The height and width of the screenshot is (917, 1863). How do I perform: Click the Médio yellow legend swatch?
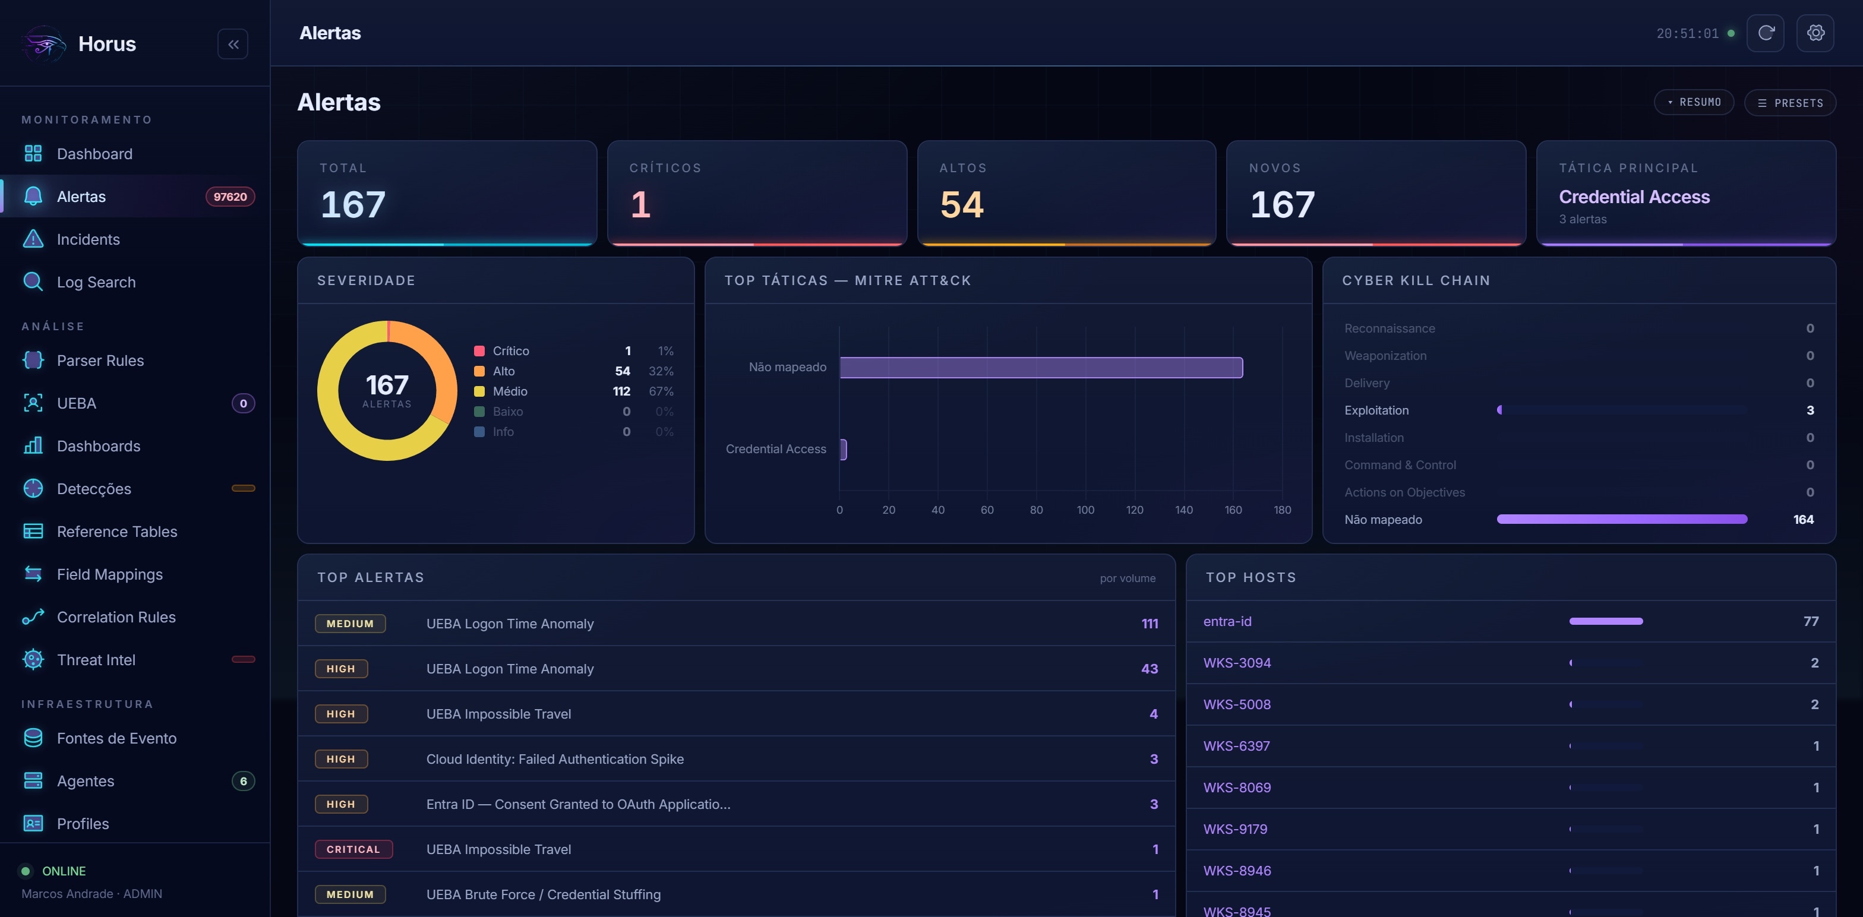point(479,391)
